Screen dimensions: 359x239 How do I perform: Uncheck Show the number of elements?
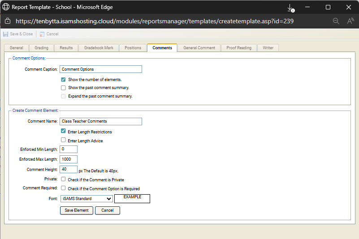[x=64, y=80]
